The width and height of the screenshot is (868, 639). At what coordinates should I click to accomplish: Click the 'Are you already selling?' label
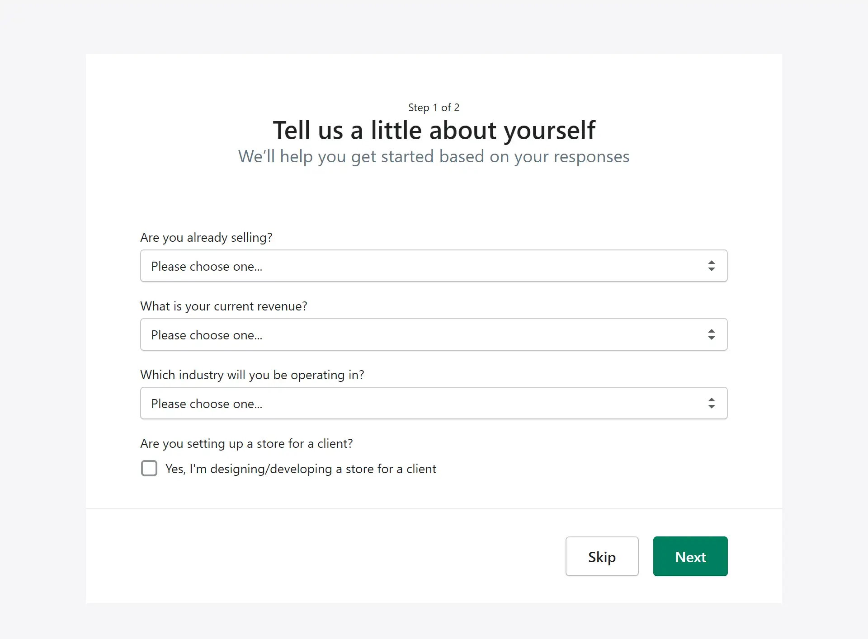[x=206, y=238]
